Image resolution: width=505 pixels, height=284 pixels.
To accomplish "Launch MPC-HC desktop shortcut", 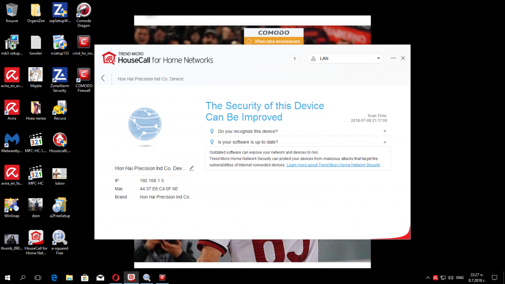I will [x=36, y=175].
